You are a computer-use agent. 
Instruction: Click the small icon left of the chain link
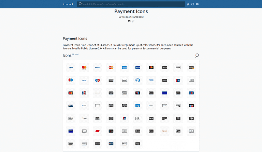coord(129,21)
